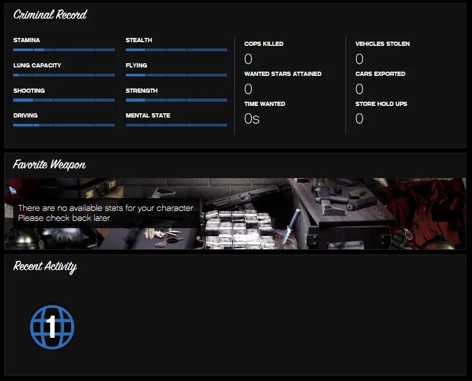Select the Mental State bar

click(176, 125)
